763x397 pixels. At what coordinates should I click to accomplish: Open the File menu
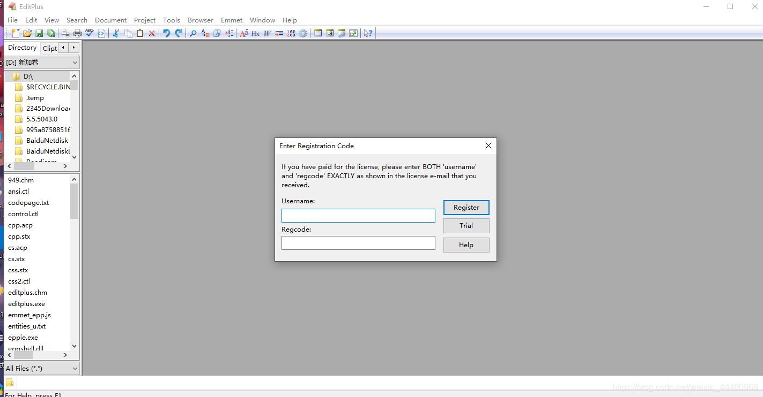12,20
